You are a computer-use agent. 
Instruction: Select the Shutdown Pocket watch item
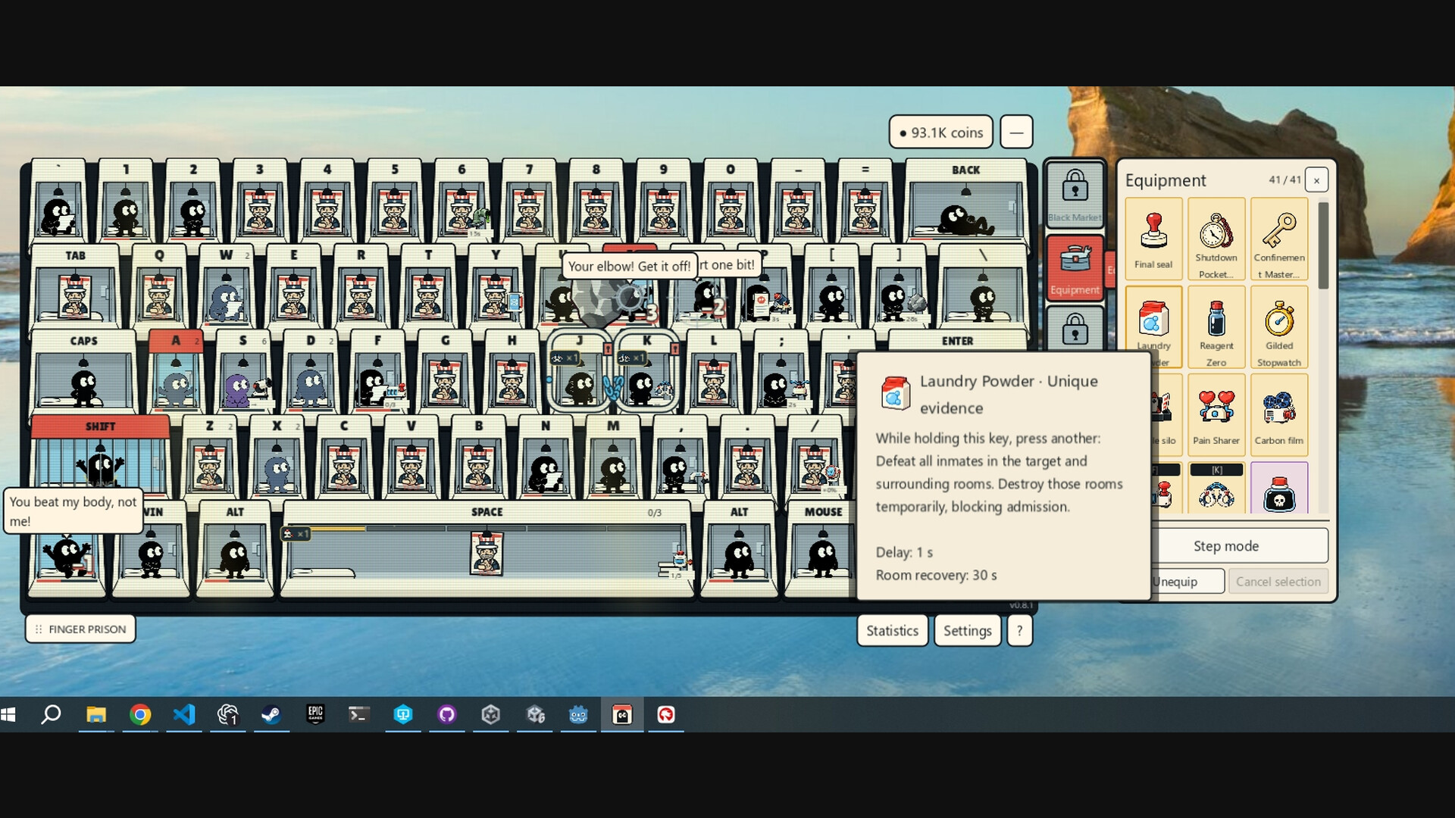[1216, 239]
